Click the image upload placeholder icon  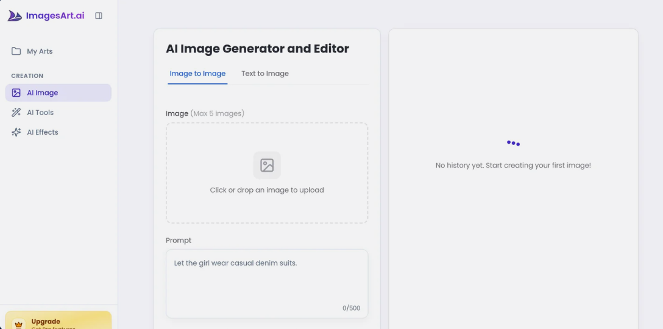(x=267, y=165)
